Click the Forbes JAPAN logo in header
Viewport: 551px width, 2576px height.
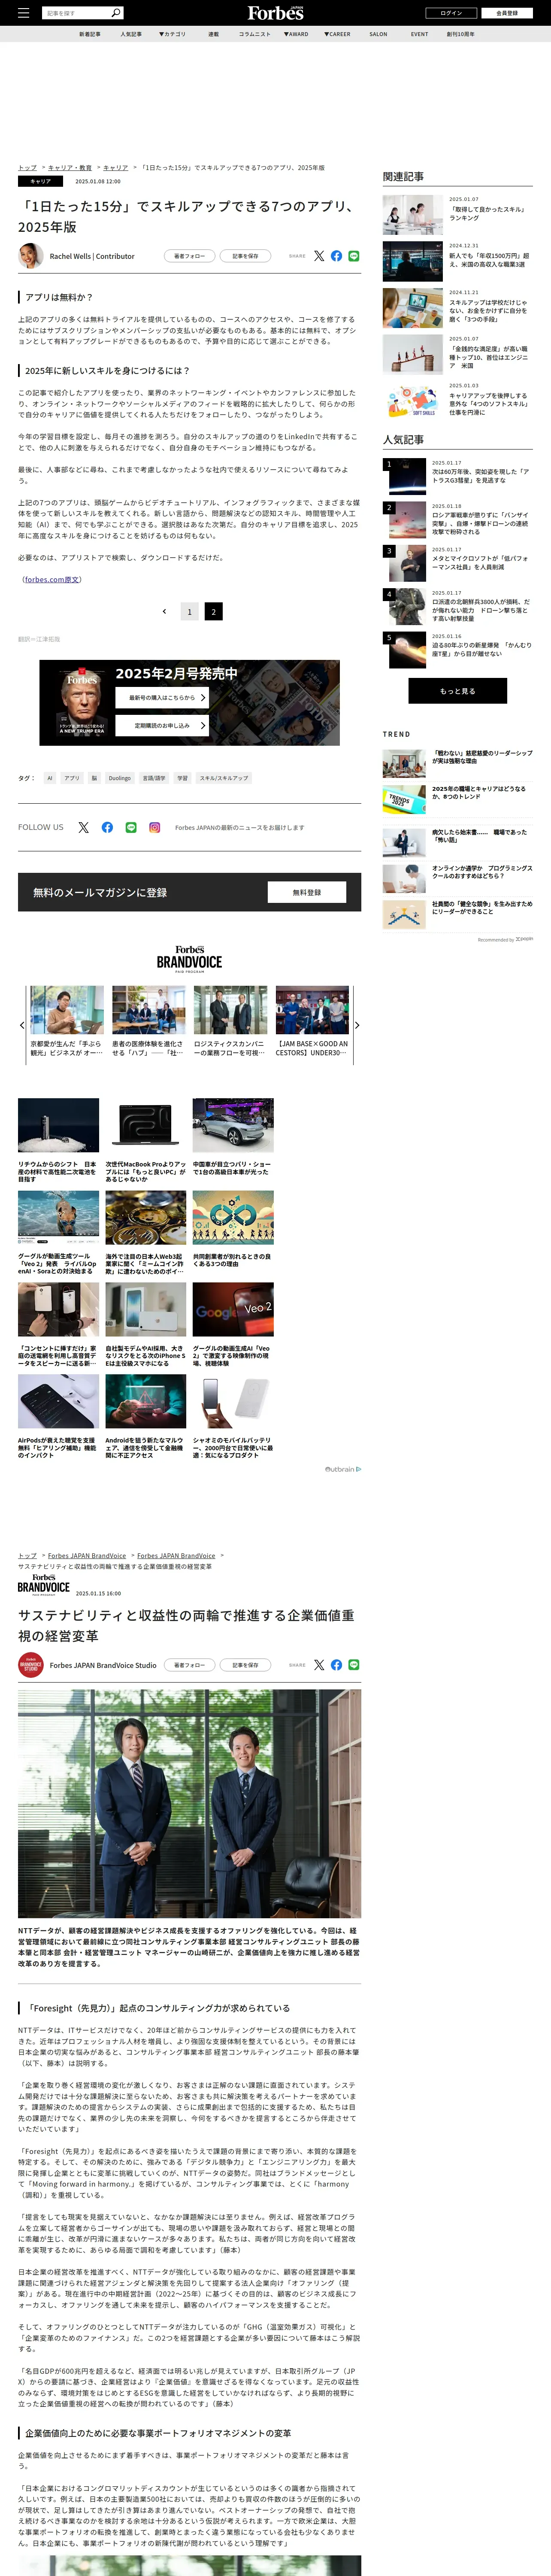point(275,12)
